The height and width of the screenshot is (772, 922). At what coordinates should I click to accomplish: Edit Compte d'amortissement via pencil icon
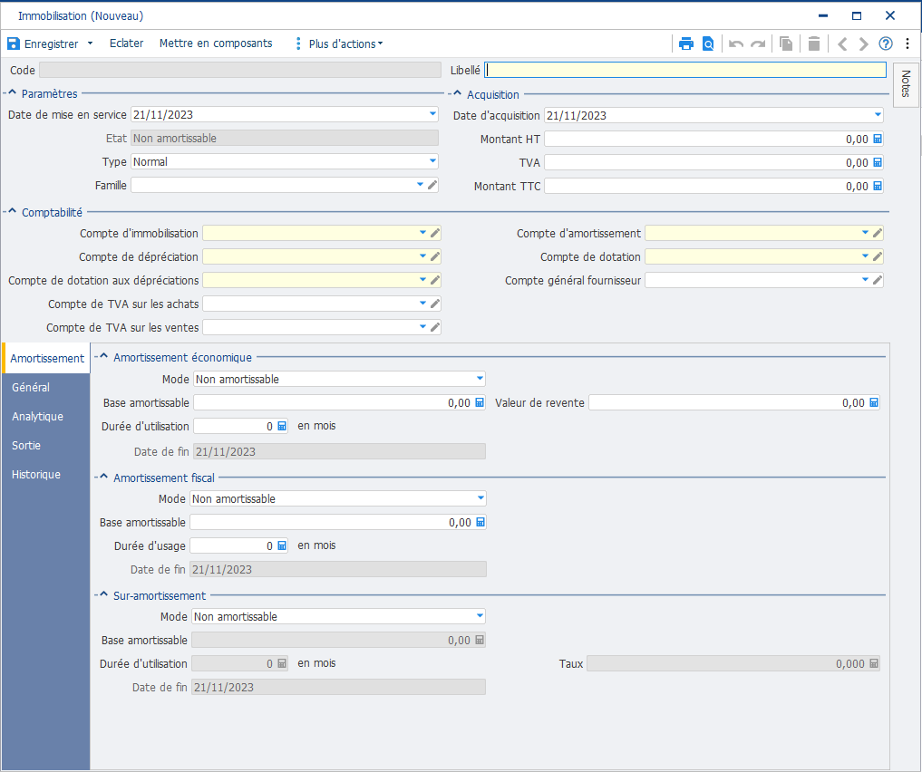[x=878, y=233]
